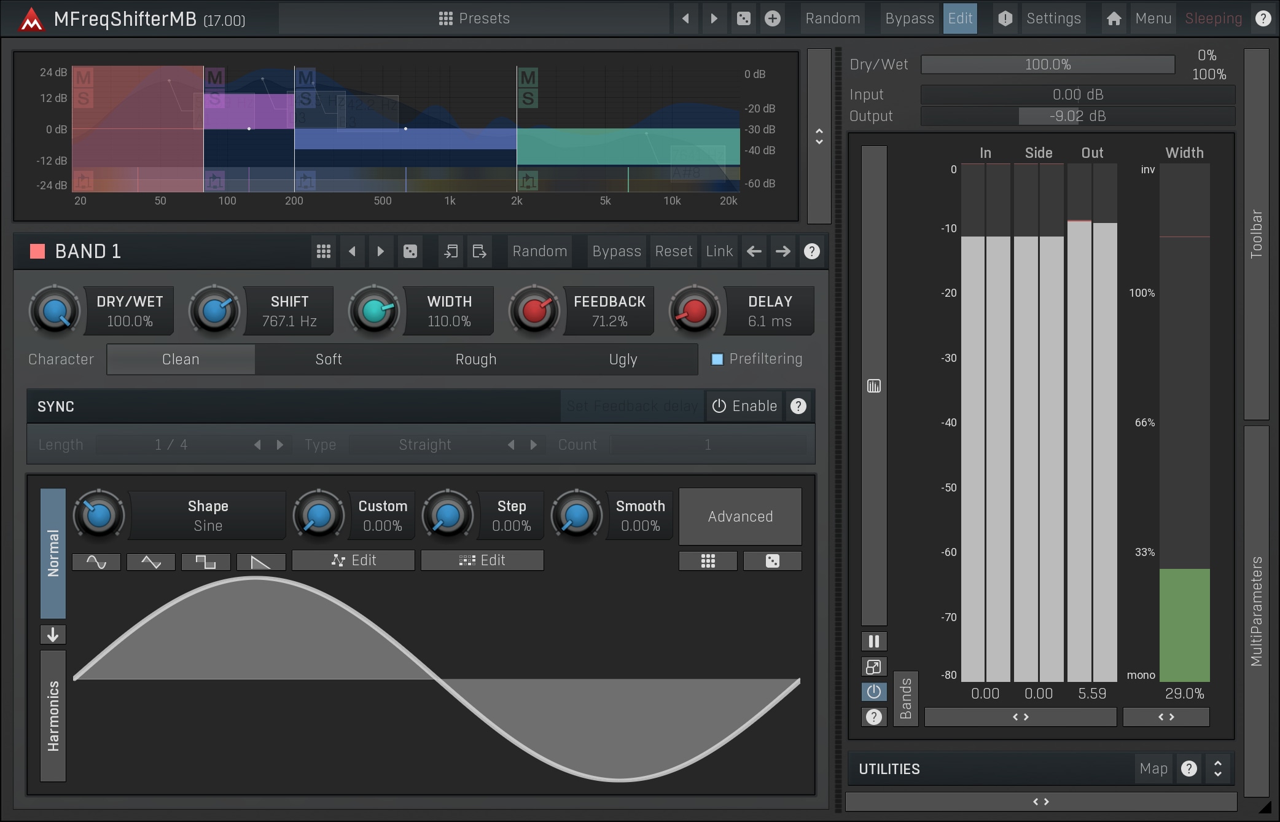Toggle the meters power button
Screen dimensions: 1280x822
[873, 692]
